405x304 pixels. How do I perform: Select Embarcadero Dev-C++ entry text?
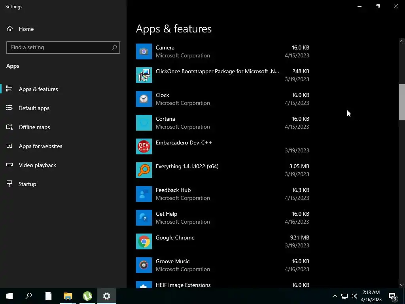[x=184, y=142]
